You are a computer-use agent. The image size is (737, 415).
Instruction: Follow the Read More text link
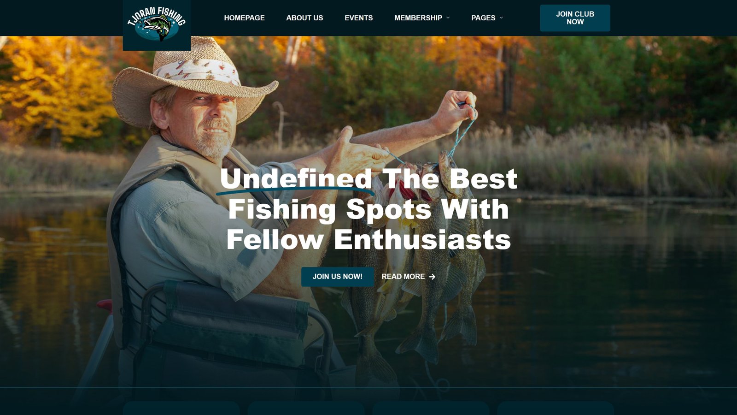(403, 277)
